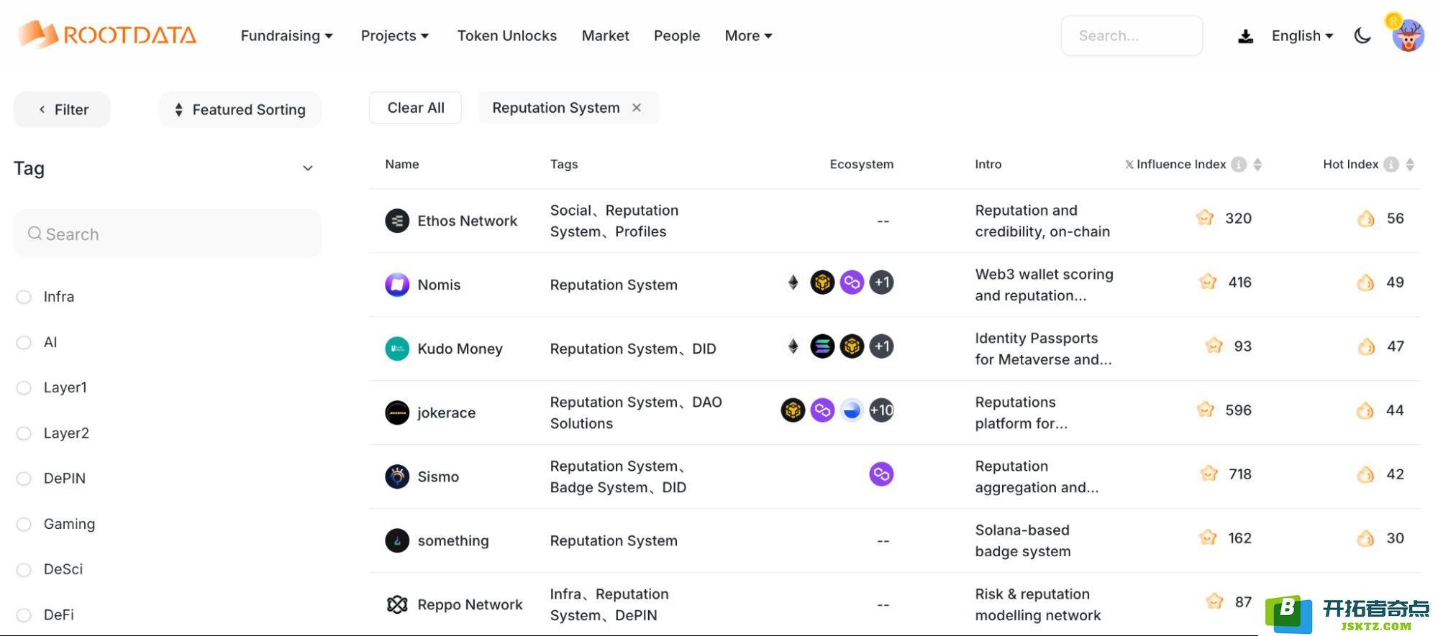The width and height of the screenshot is (1438, 636).
Task: Focus the header Search field
Action: (1132, 35)
